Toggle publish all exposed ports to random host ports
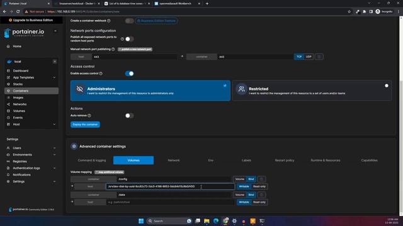This screenshot has width=403, height=226. (129, 39)
